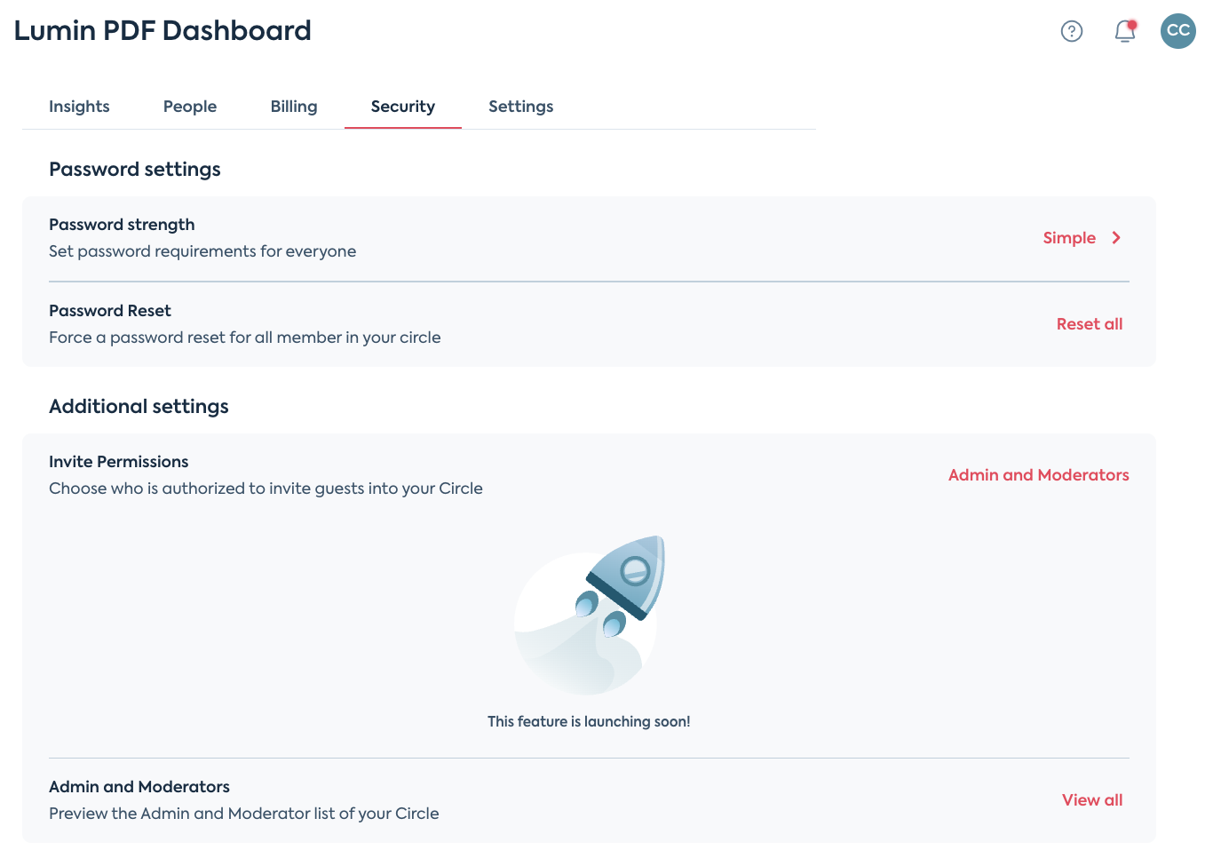Check notifications via the bell icon
The image size is (1213, 866).
click(x=1123, y=31)
